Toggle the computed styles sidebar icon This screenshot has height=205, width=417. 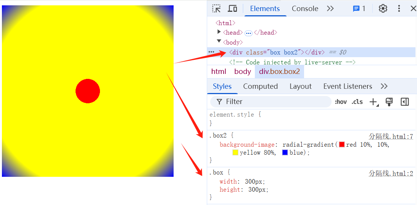point(405,102)
